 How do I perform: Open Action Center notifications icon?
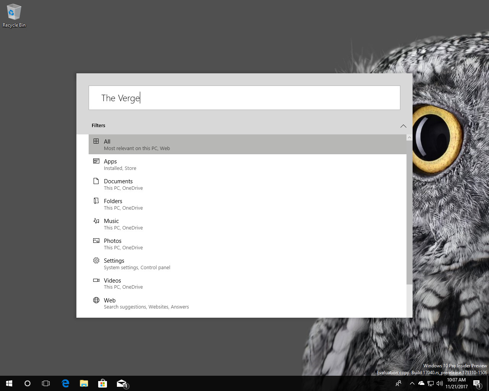pos(477,383)
